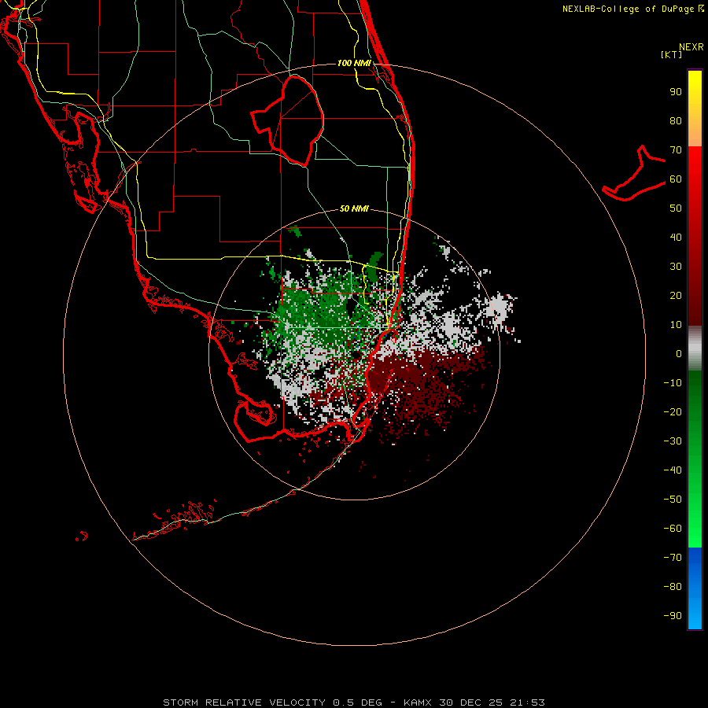Select the 100 NMI range ring label
The height and width of the screenshot is (708, 708).
point(354,63)
